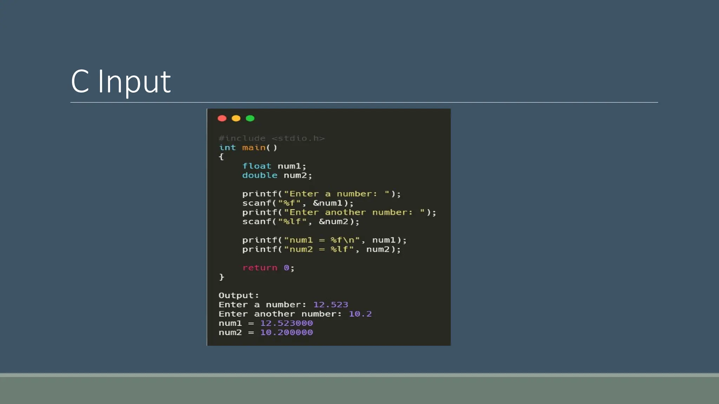This screenshot has height=404, width=719.
Task: Click the output value 10.2
Action: [360, 314]
